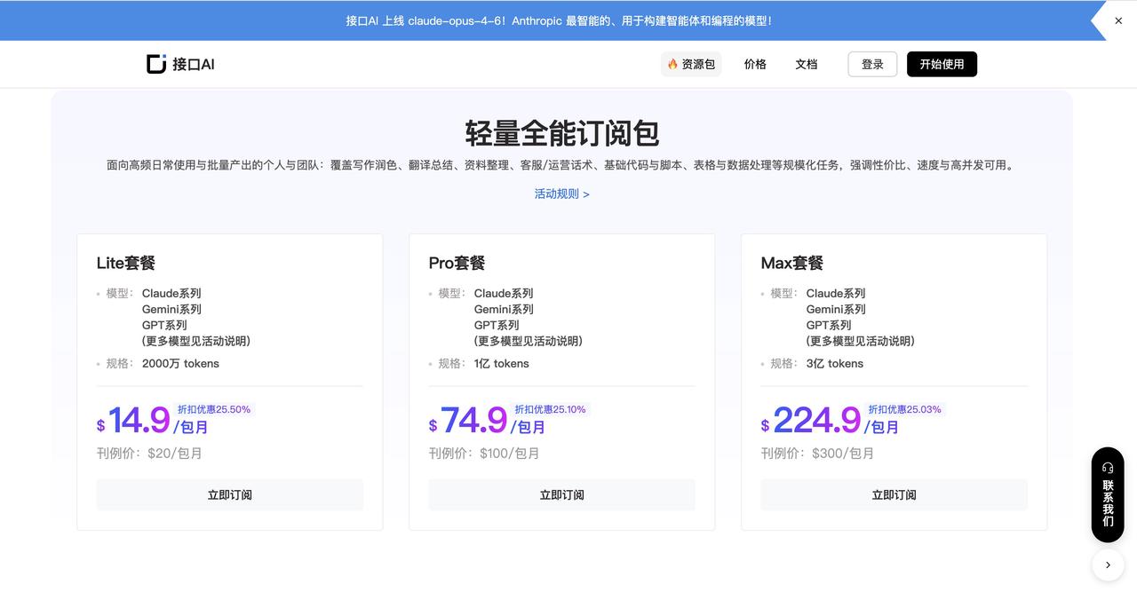Click the 折扣优惠25.50% discount badge
This screenshot has height=616, width=1137.
tap(214, 409)
